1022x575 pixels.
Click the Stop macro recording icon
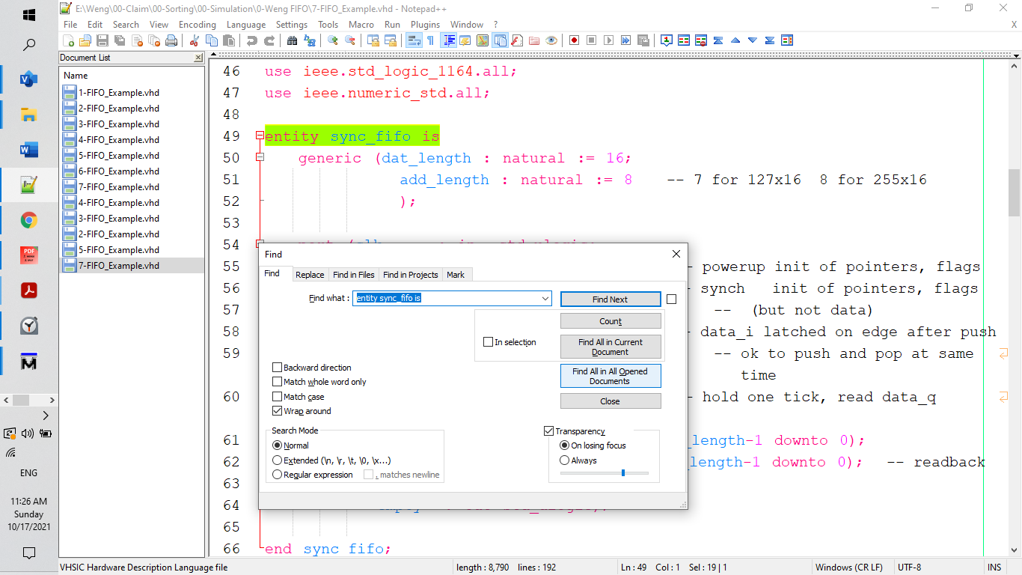click(592, 40)
